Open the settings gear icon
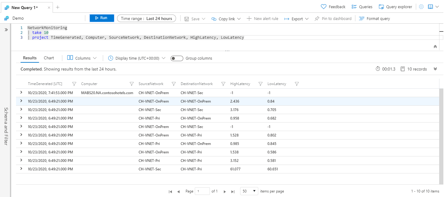Viewport: 447px width, 197px height. pyautogui.click(x=421, y=7)
